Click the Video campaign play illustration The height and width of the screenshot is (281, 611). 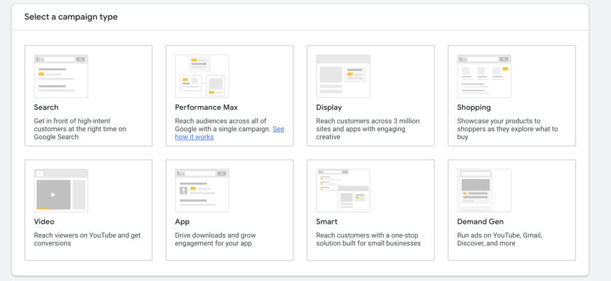(x=61, y=191)
